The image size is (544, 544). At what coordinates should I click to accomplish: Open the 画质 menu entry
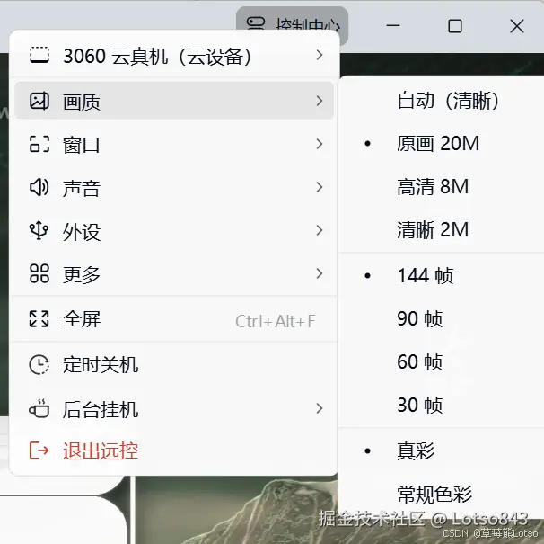tap(174, 101)
